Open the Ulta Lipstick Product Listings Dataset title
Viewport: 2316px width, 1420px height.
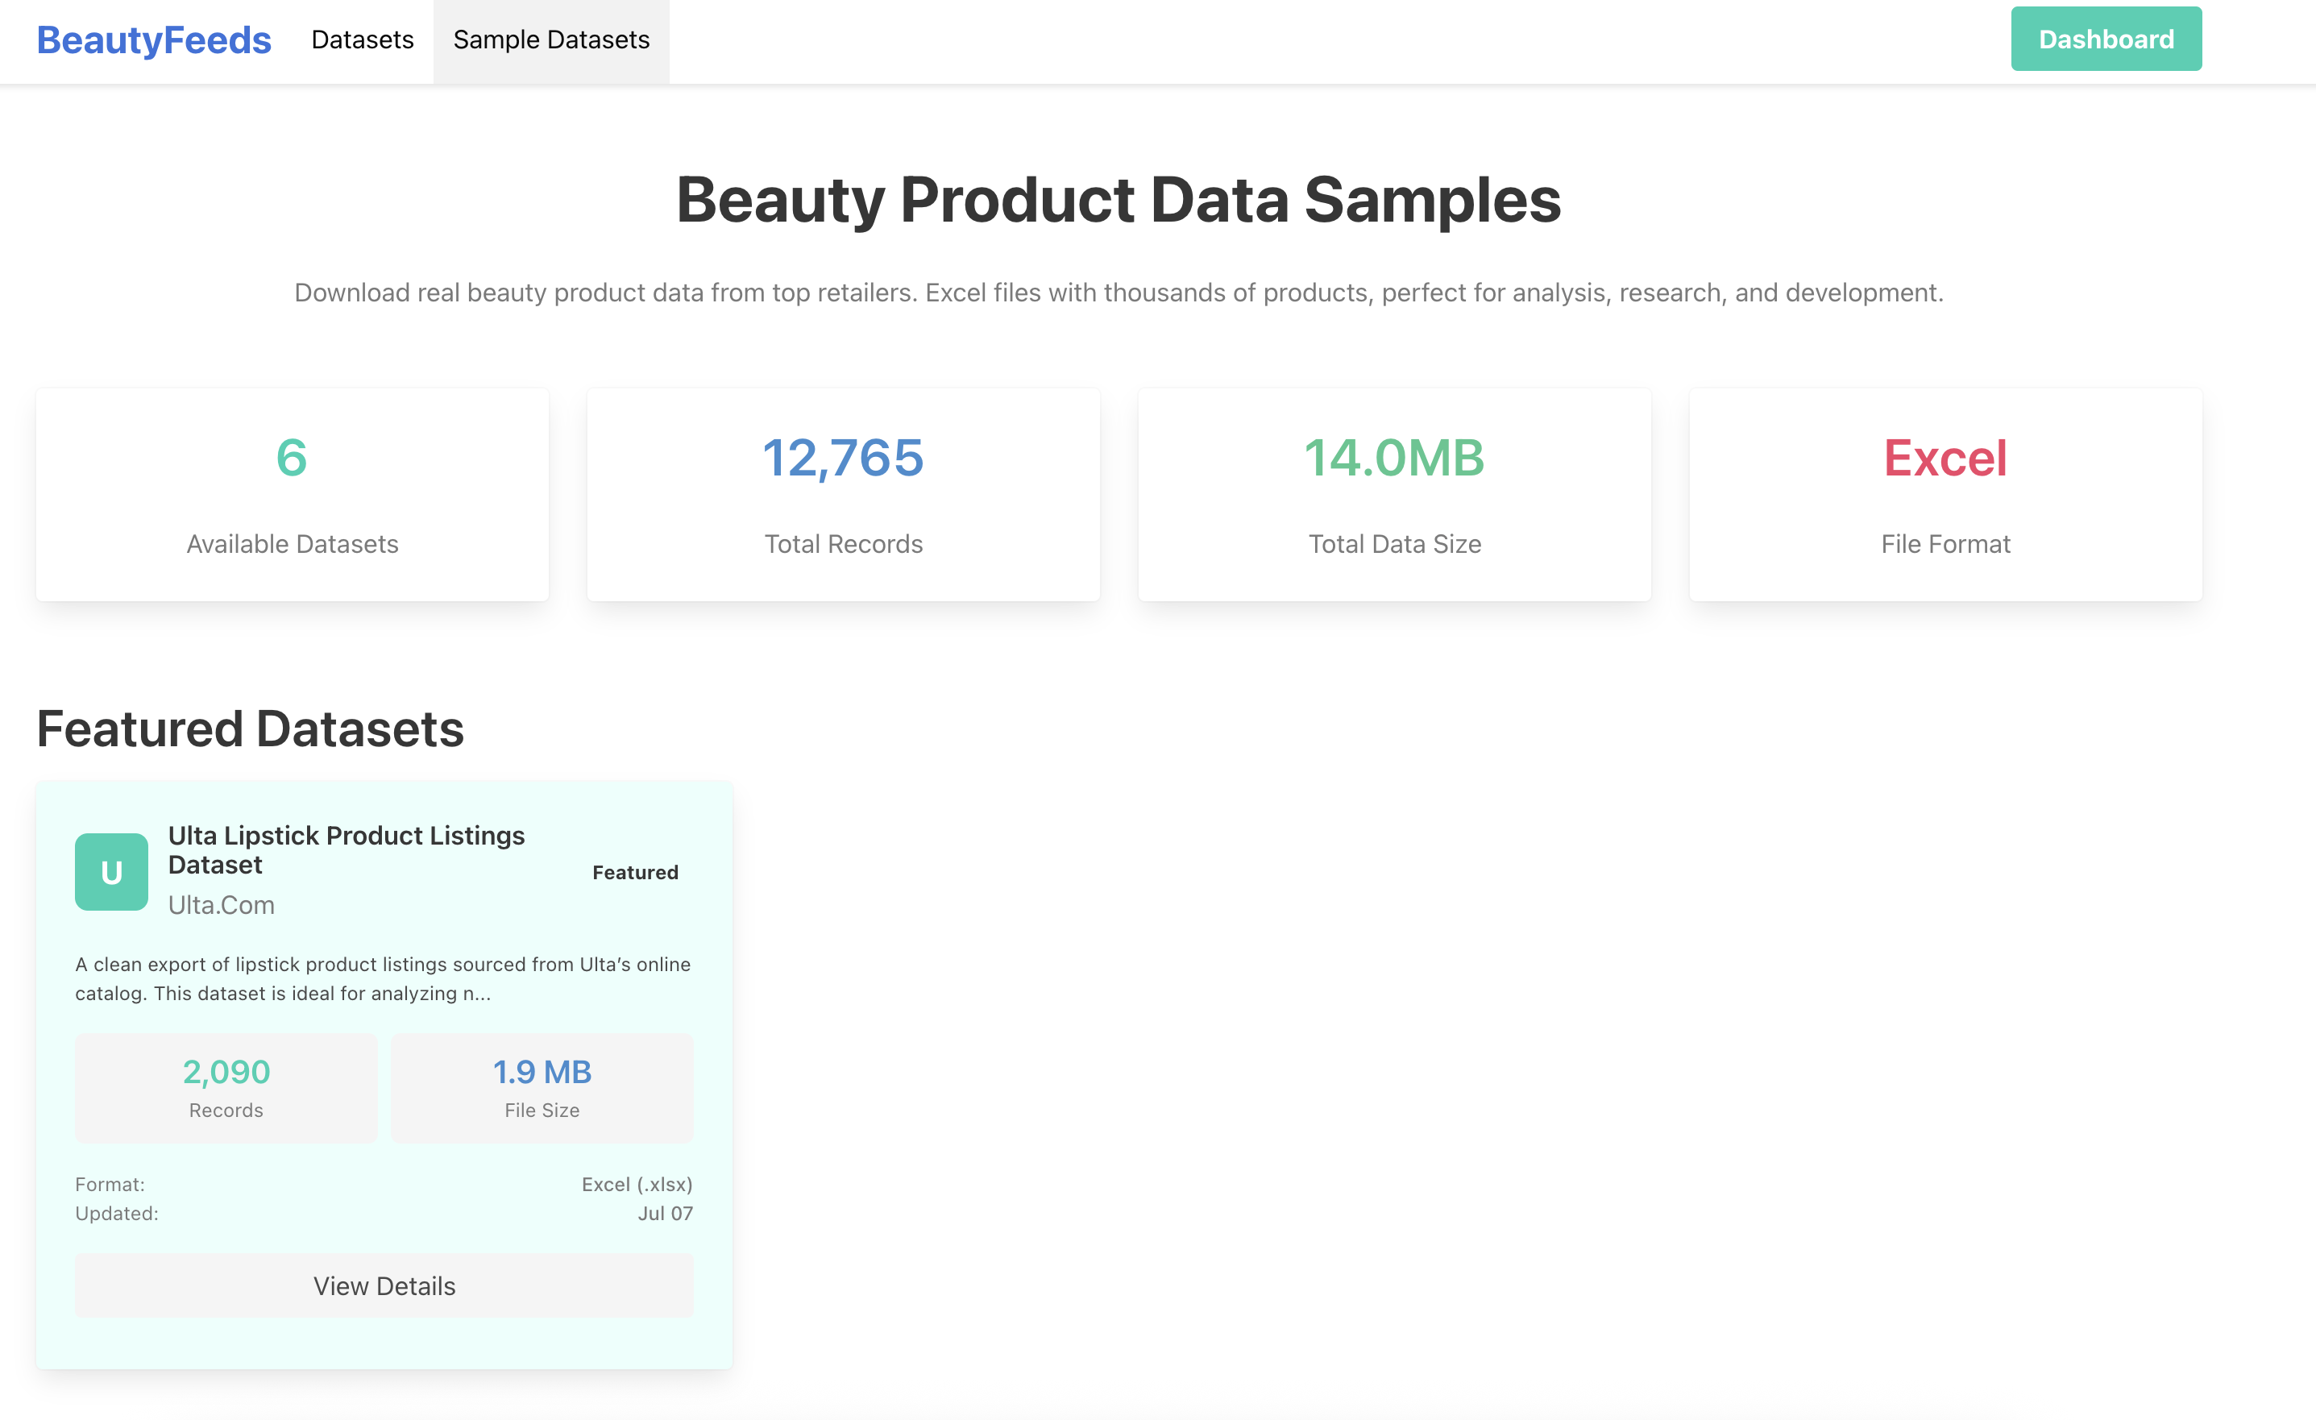(346, 849)
